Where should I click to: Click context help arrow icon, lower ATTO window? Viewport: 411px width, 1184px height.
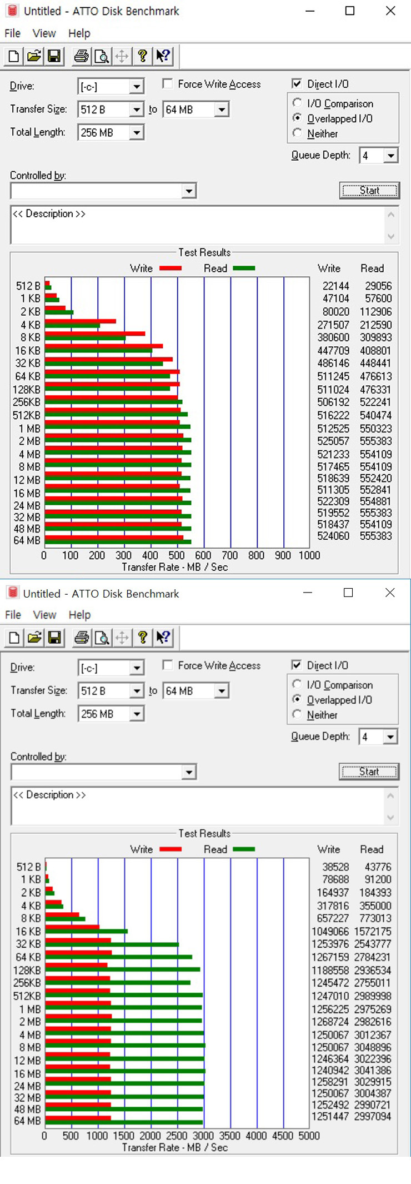coord(163,638)
